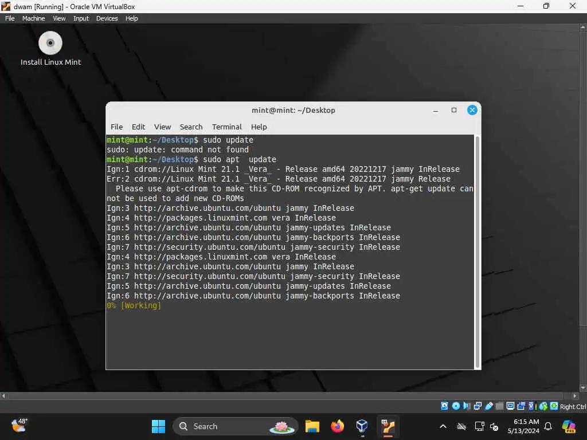587x440 pixels.
Task: Click the OneDrive cloud tray icon
Action: (x=461, y=426)
